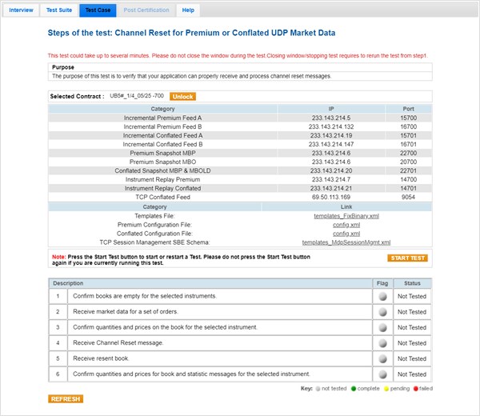Image resolution: width=480 pixels, height=416 pixels.
Task: Go to the Help tab
Action: tap(188, 10)
